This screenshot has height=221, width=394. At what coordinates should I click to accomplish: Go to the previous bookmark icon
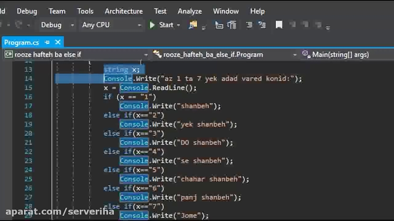tap(292, 24)
